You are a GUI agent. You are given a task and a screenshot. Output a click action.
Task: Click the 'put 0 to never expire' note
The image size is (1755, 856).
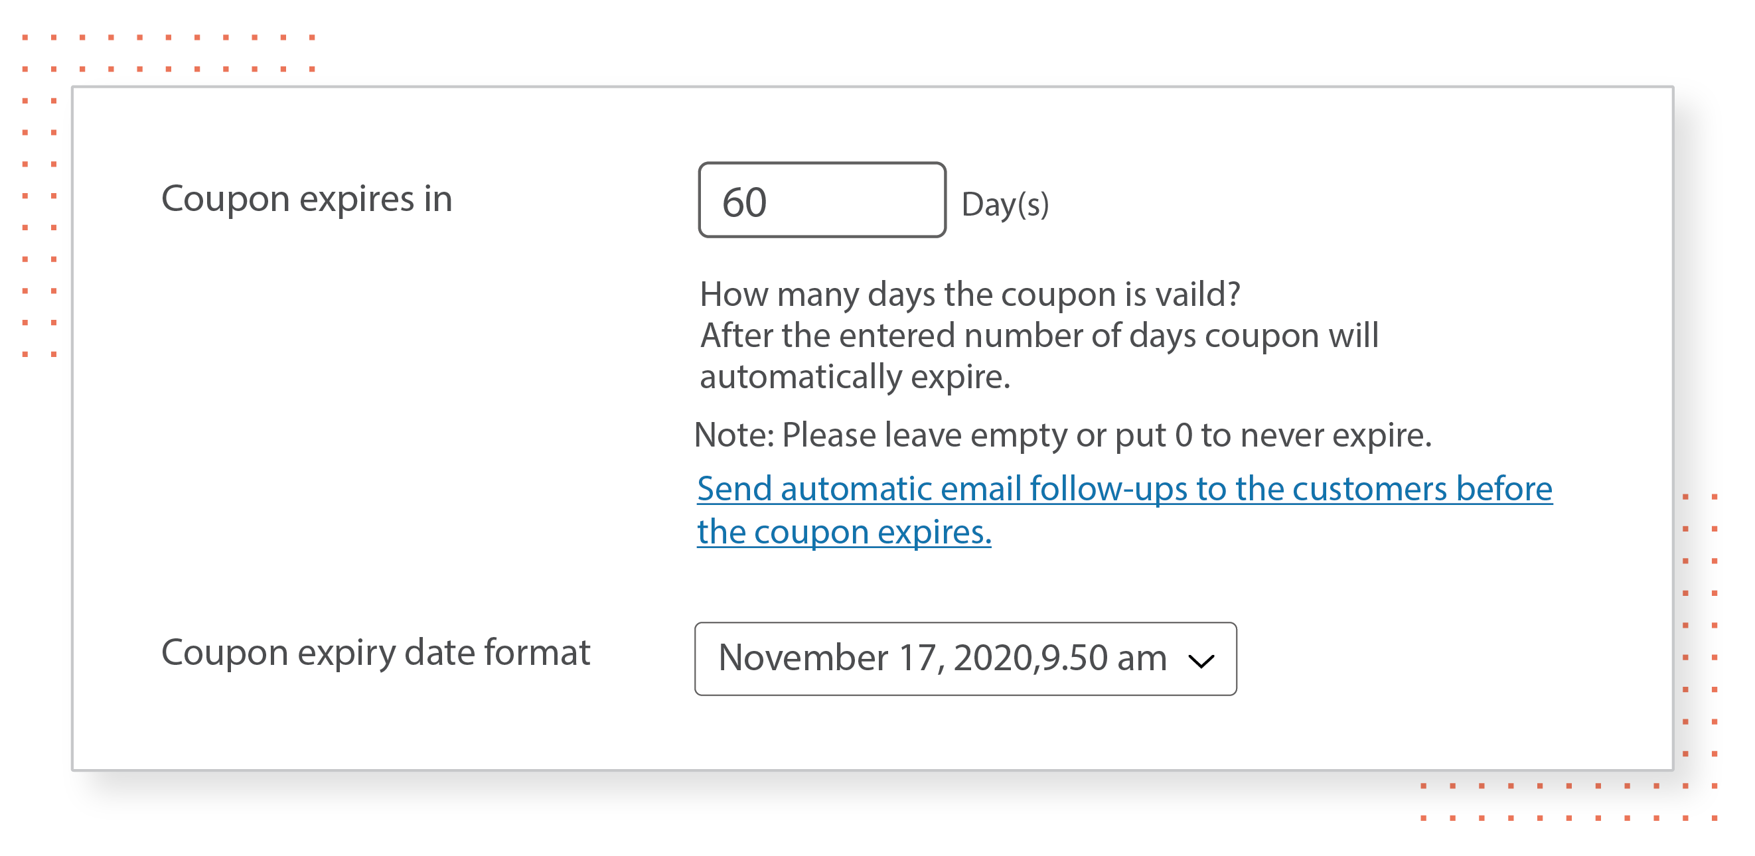click(x=1272, y=435)
